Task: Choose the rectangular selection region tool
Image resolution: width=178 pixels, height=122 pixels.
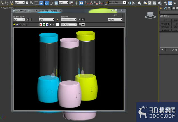Action: click(36, 3)
